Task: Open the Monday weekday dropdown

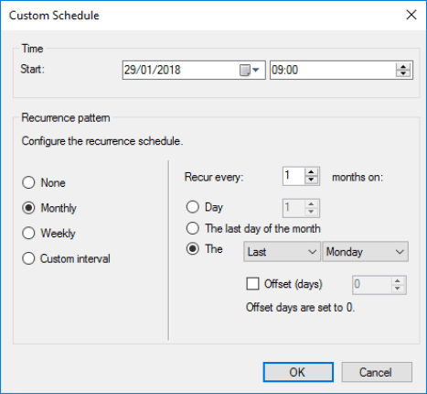Action: [365, 252]
